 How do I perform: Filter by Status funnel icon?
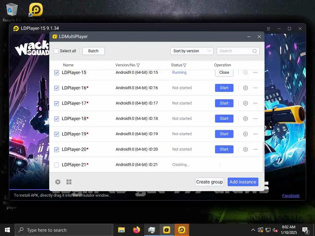pos(185,65)
